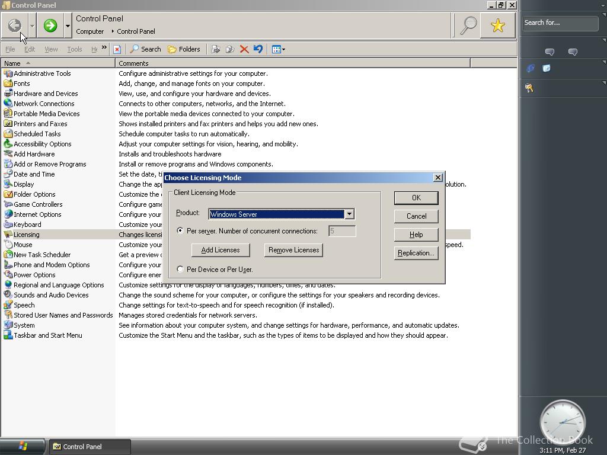607x455 pixels.
Task: Click the Back navigation arrow button
Action: [15, 25]
